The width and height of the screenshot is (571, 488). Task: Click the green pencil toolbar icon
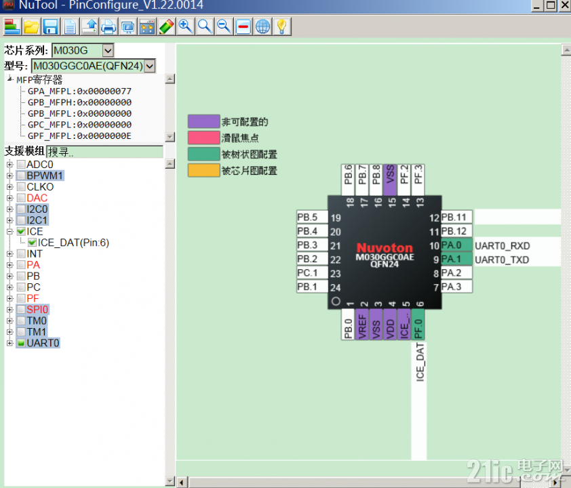point(166,26)
